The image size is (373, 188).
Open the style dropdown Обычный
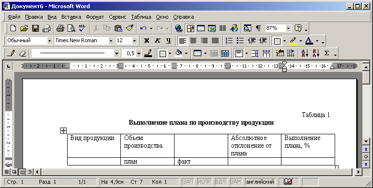pos(49,41)
